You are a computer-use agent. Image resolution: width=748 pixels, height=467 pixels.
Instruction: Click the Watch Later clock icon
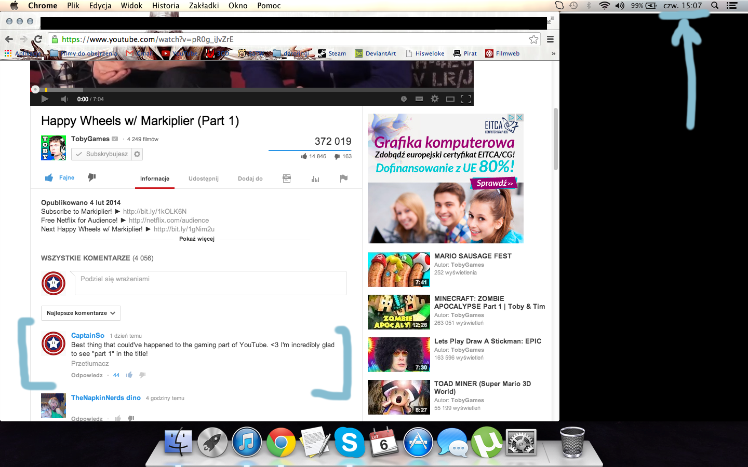pos(404,99)
